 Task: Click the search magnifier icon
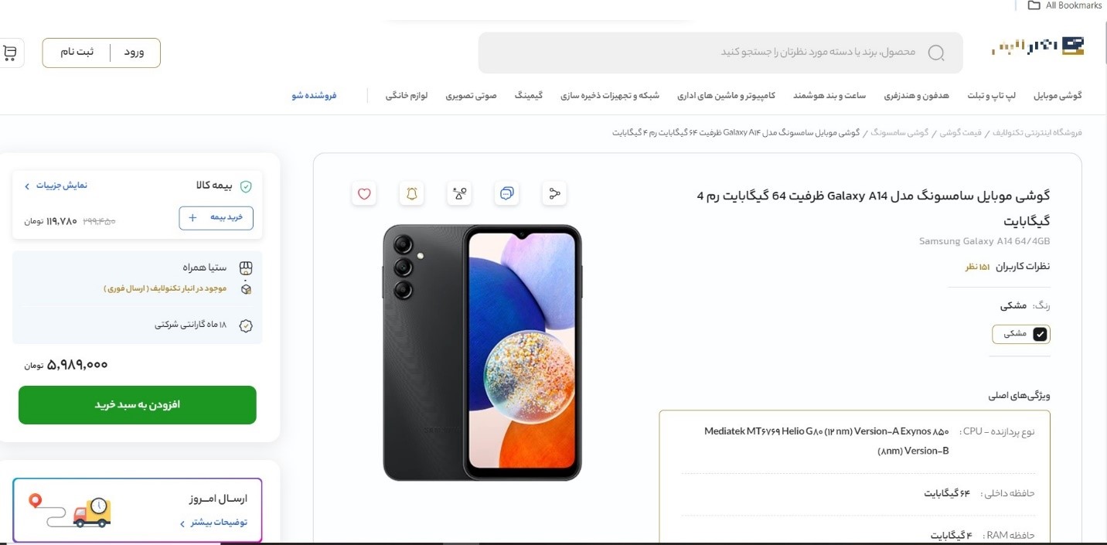pyautogui.click(x=936, y=53)
